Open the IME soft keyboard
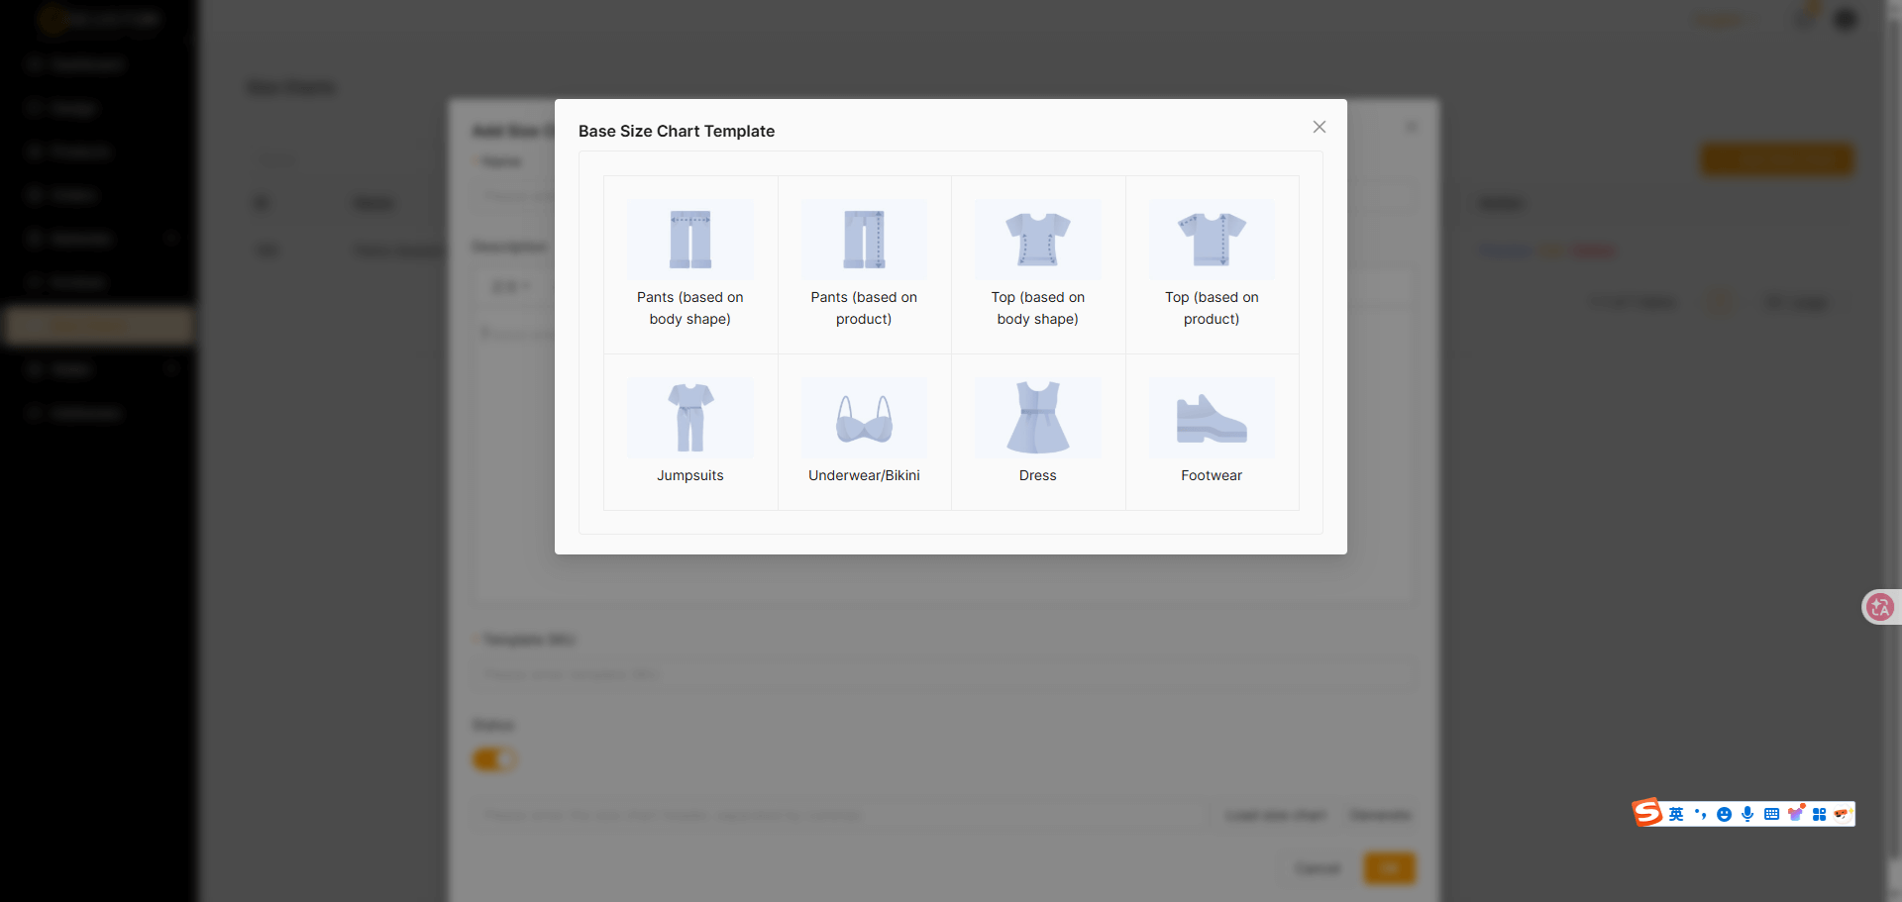The width and height of the screenshot is (1902, 902). tap(1771, 814)
